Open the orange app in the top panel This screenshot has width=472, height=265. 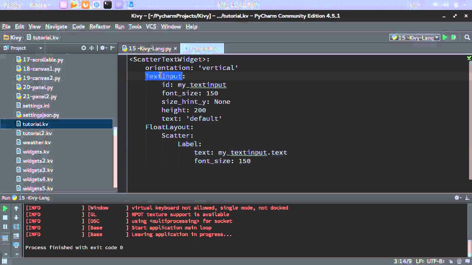click(85, 5)
